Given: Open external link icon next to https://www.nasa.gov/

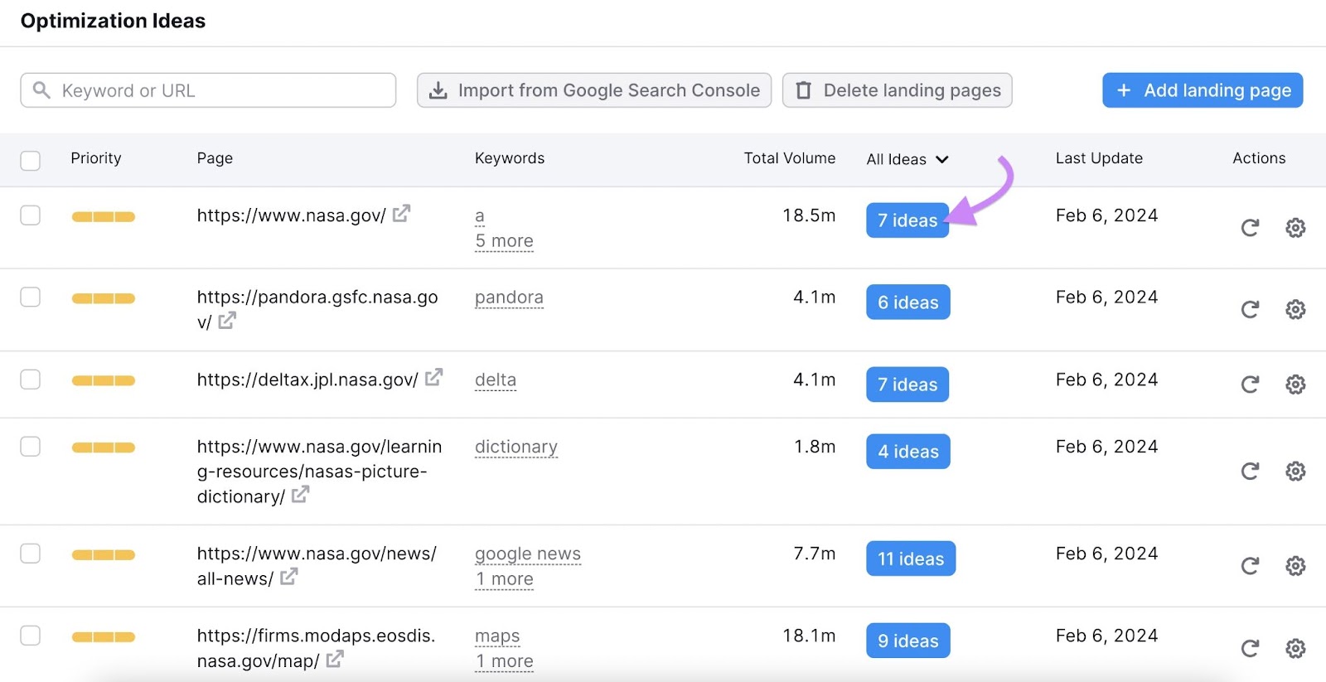Looking at the screenshot, I should pos(401,214).
